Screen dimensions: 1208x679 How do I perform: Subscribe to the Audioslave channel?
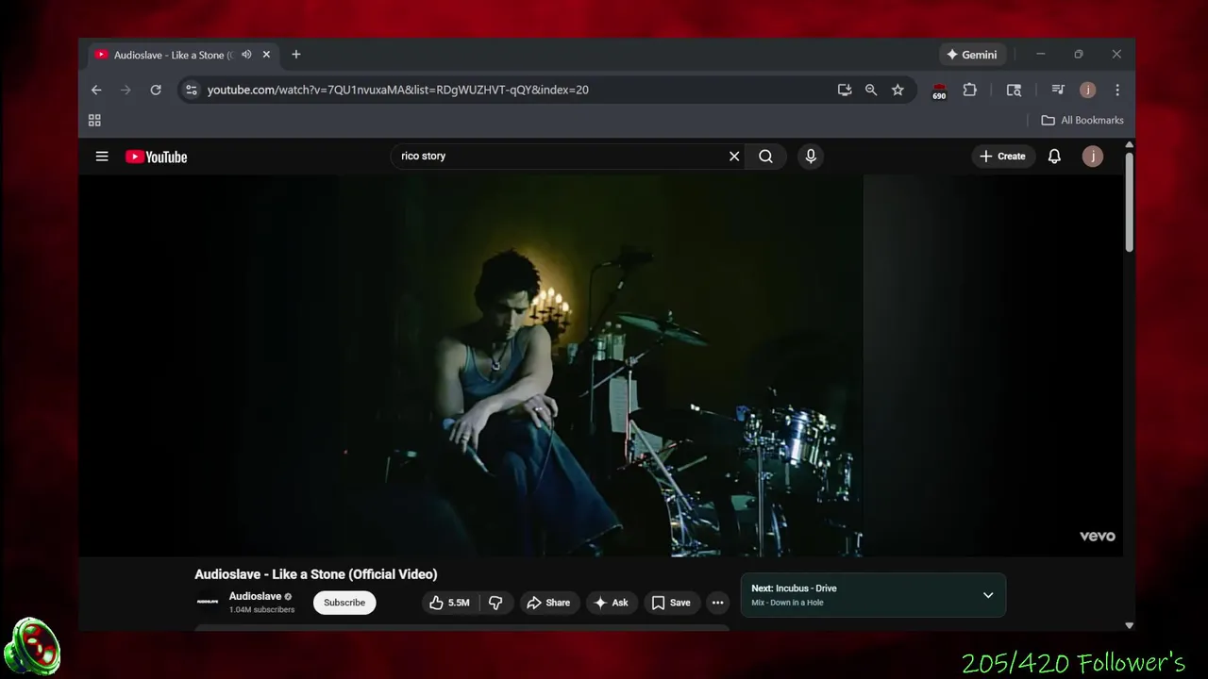click(344, 603)
